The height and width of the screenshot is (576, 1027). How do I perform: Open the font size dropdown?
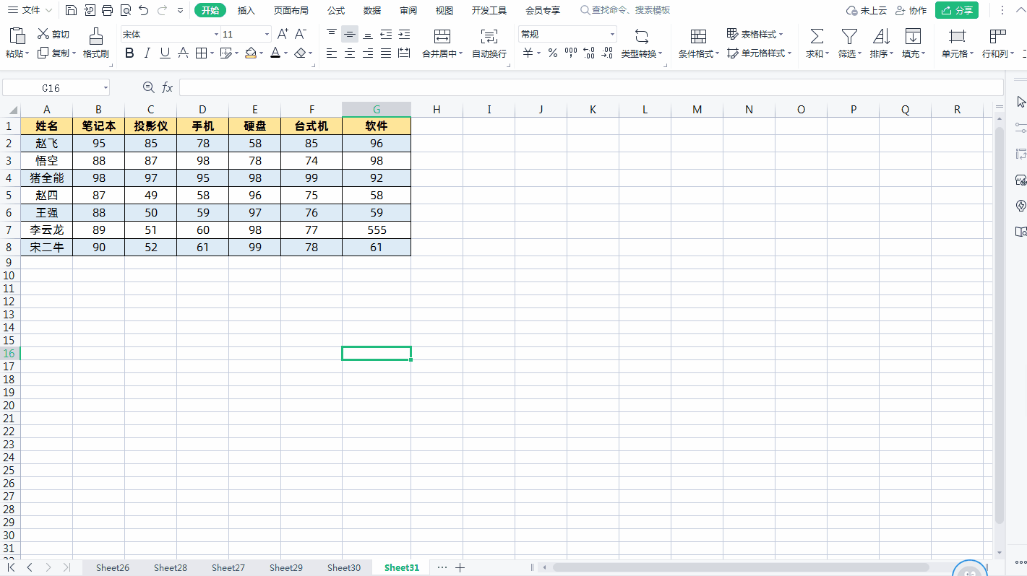[267, 34]
